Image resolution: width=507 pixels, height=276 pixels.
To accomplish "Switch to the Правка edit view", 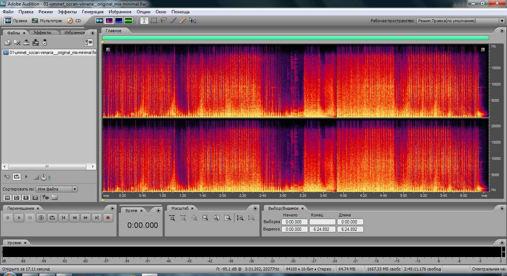I will 16,21.
